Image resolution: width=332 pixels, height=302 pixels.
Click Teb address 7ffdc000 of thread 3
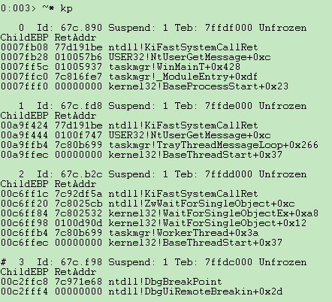(x=228, y=262)
